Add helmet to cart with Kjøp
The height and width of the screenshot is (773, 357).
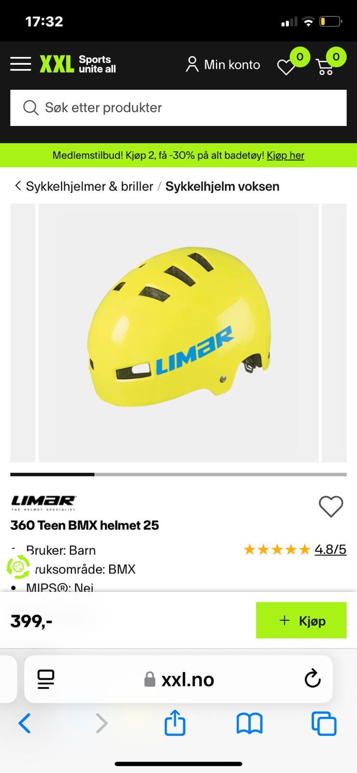coord(301,620)
